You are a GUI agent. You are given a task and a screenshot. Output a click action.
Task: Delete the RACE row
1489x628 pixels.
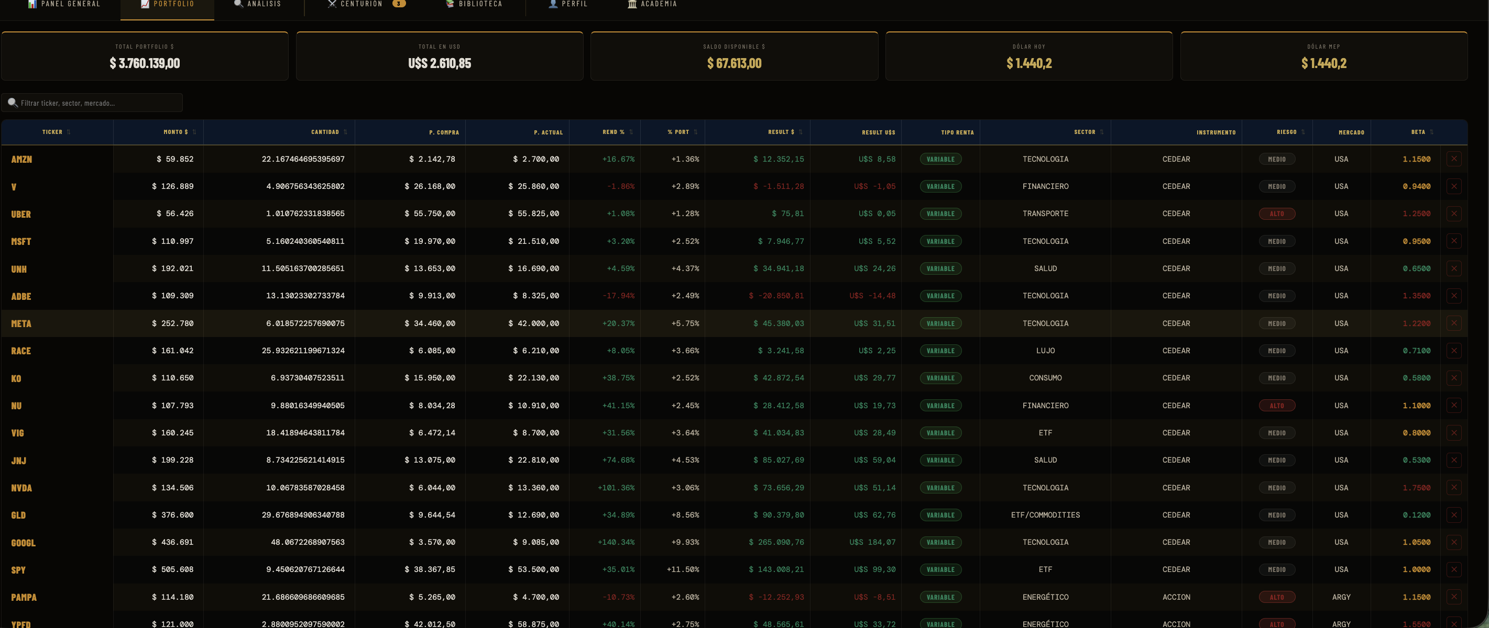click(1454, 350)
